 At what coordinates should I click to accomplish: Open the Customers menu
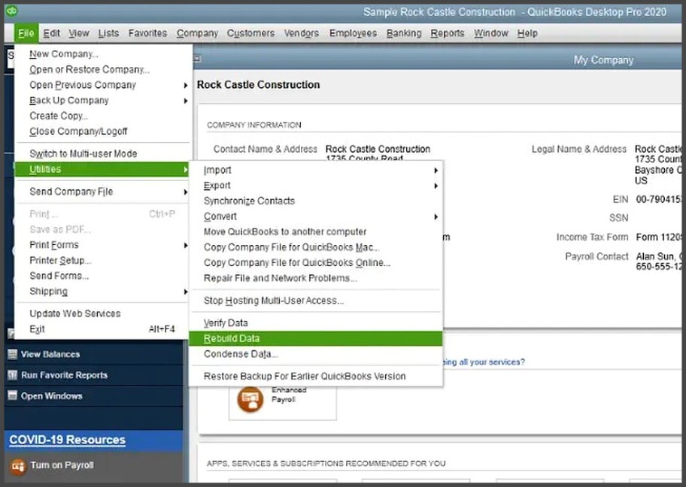tap(250, 33)
